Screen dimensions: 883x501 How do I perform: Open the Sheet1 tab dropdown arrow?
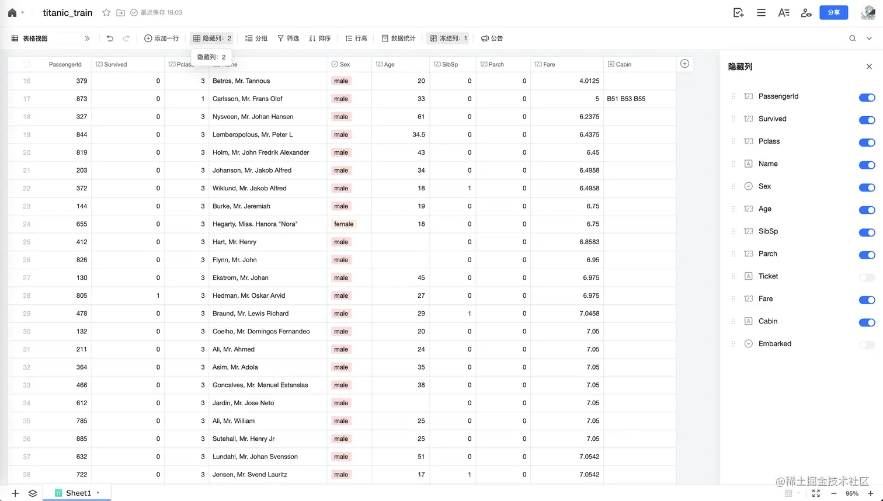tap(98, 493)
